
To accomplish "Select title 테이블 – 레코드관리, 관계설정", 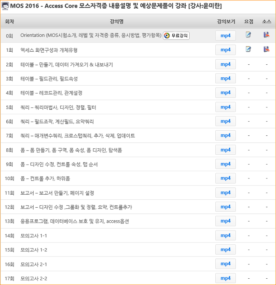I will coord(51,93).
